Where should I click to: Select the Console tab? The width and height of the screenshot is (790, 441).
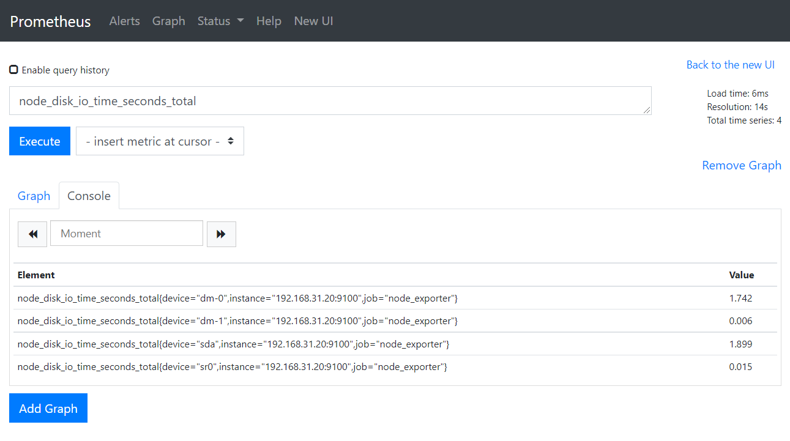[x=89, y=196]
